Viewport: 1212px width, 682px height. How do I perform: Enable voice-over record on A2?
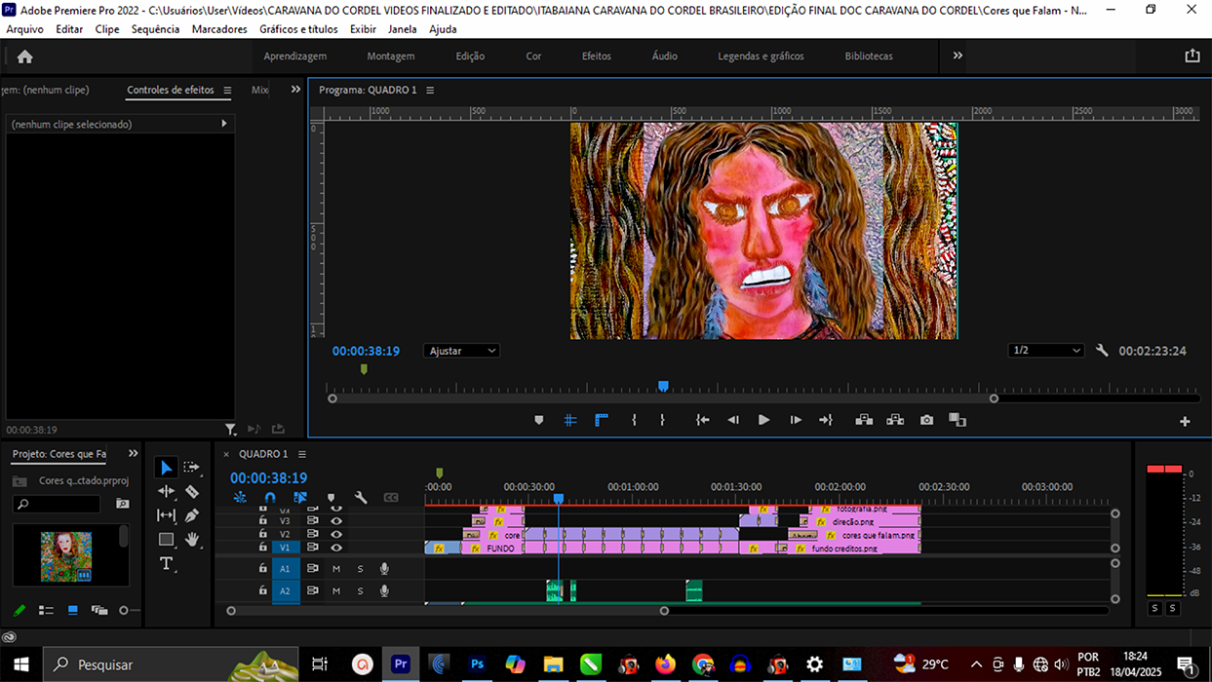tap(384, 590)
